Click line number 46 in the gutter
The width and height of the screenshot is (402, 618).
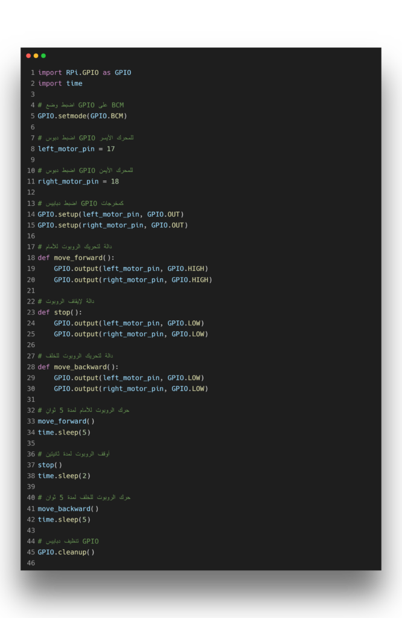(x=31, y=563)
